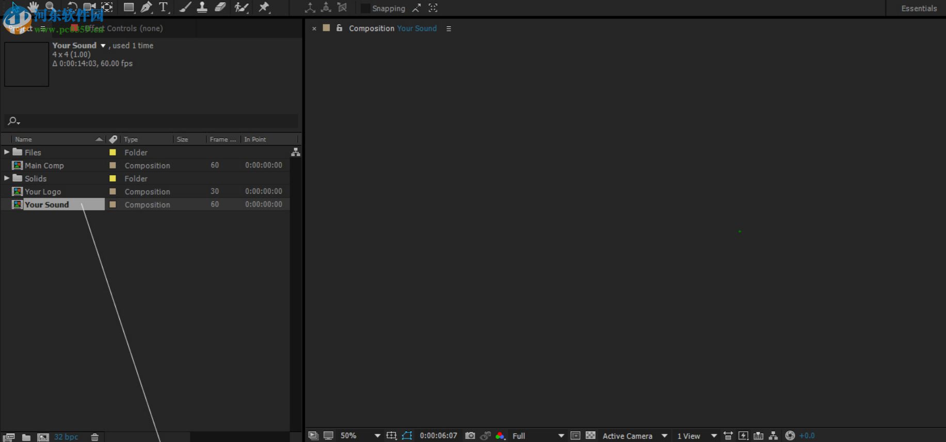Open the Your Sound item dropdown arrow
The width and height of the screenshot is (946, 442).
pos(103,46)
